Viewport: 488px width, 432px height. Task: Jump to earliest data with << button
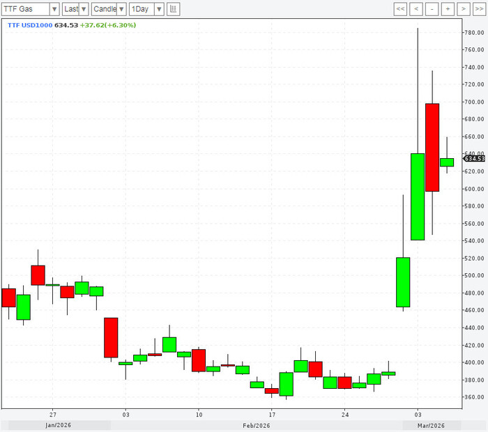pos(400,9)
